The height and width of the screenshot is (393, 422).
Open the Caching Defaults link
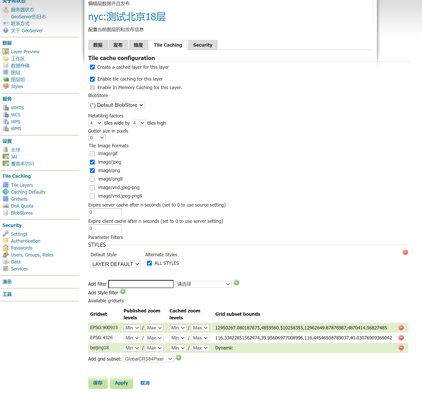tap(28, 192)
